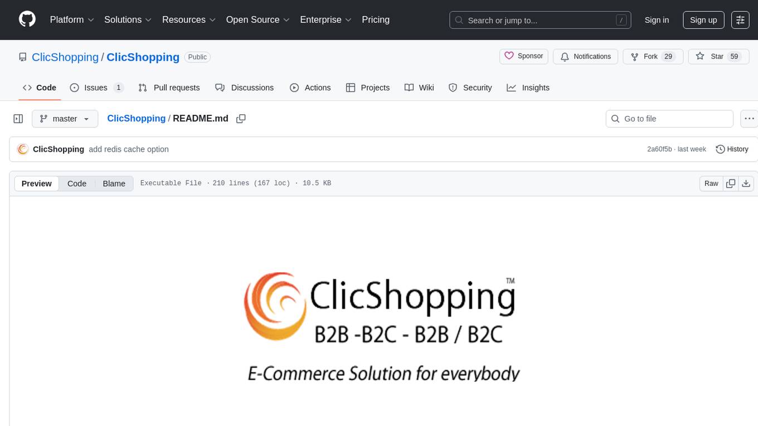758x426 pixels.
Task: Sponsor the ClicShopping project
Action: click(x=524, y=56)
